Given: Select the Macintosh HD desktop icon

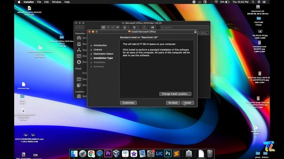Looking at the screenshot, I should coord(258,10).
